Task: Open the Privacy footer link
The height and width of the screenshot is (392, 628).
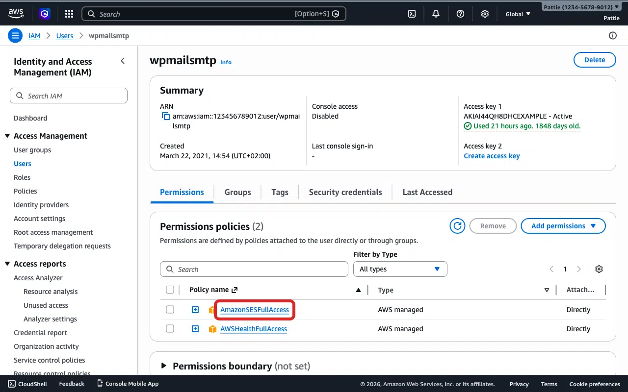Action: [519, 384]
